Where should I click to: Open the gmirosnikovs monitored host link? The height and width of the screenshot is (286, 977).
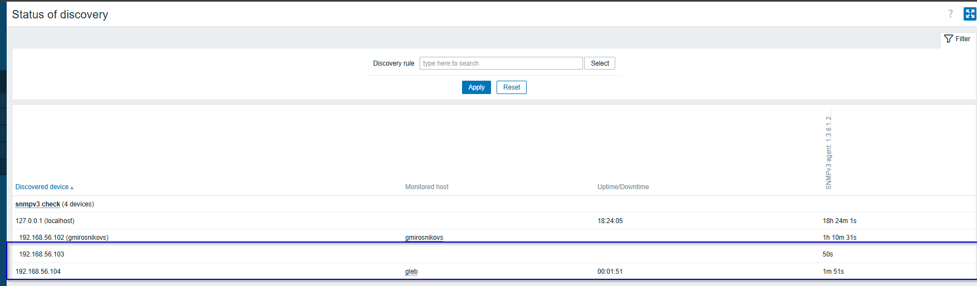pos(424,238)
